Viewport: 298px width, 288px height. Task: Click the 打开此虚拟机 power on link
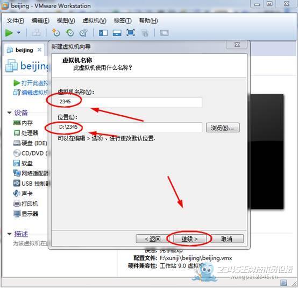[x=31, y=83]
